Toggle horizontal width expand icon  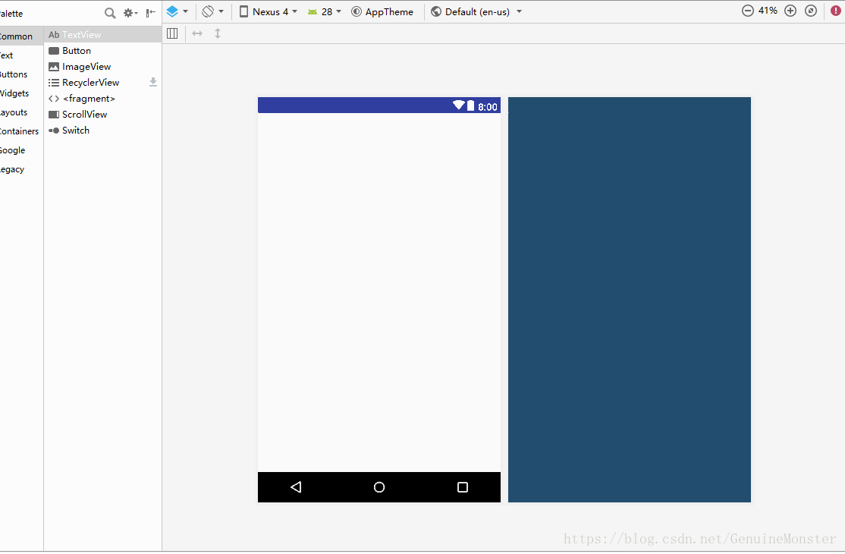[x=197, y=33]
